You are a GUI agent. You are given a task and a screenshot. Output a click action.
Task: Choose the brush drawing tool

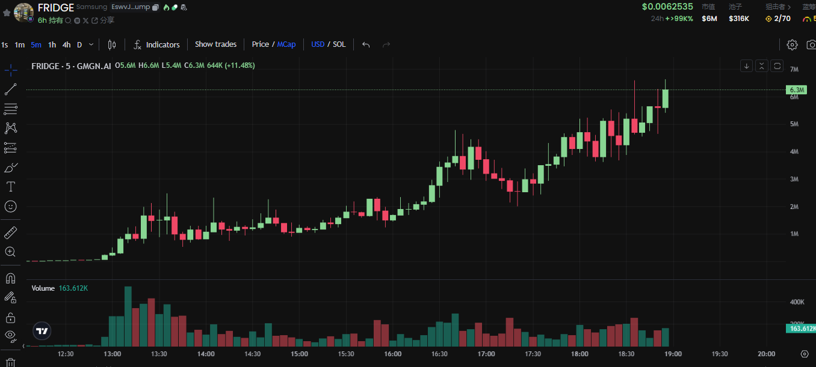coord(10,167)
